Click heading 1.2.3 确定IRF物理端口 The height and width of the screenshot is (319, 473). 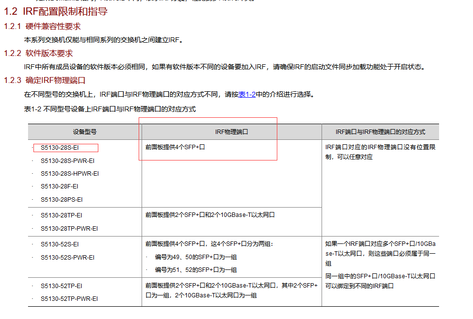click(x=45, y=80)
